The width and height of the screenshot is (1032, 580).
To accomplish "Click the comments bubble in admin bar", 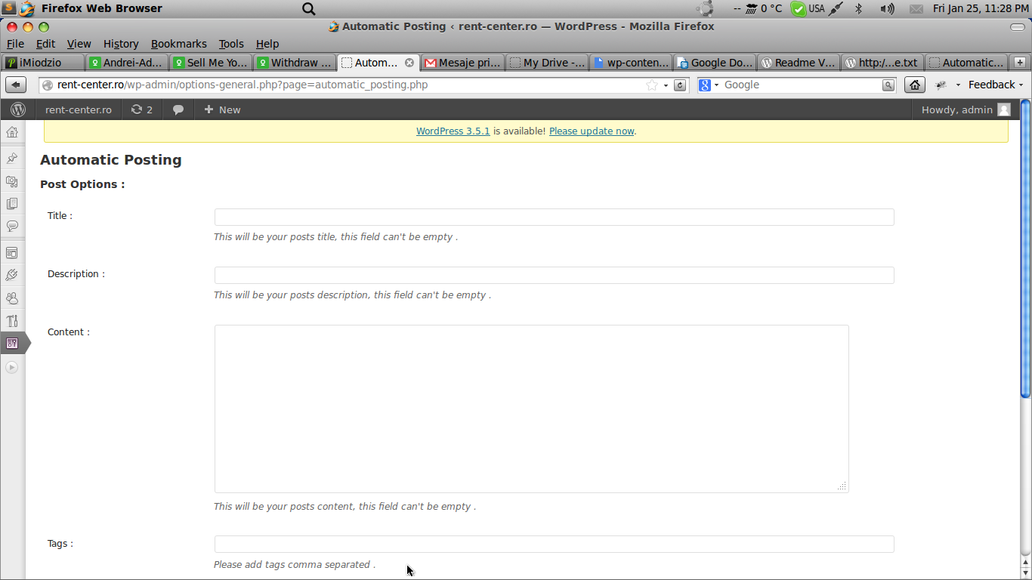I will 178,110.
